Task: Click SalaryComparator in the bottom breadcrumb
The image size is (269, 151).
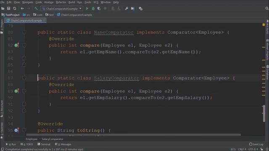Action: tap(52, 139)
